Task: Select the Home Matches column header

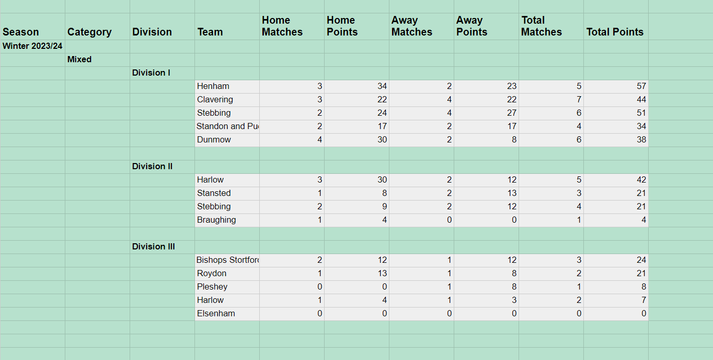Action: pyautogui.click(x=292, y=27)
